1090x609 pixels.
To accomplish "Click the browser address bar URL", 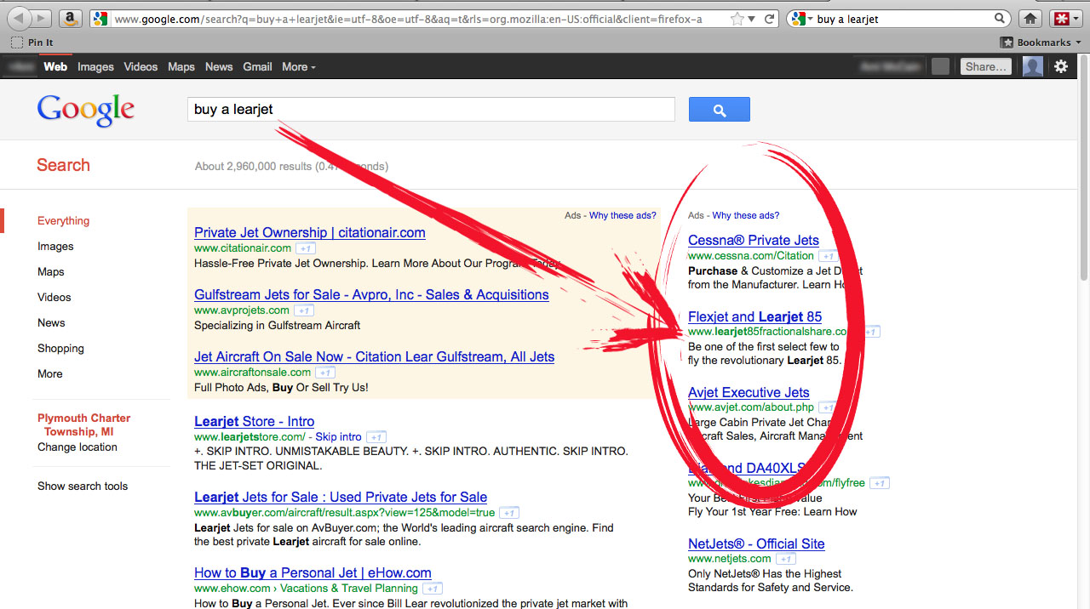I will (x=408, y=19).
